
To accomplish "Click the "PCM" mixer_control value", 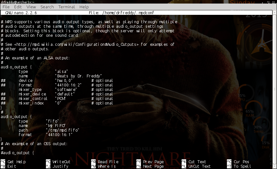I will click(60, 98).
